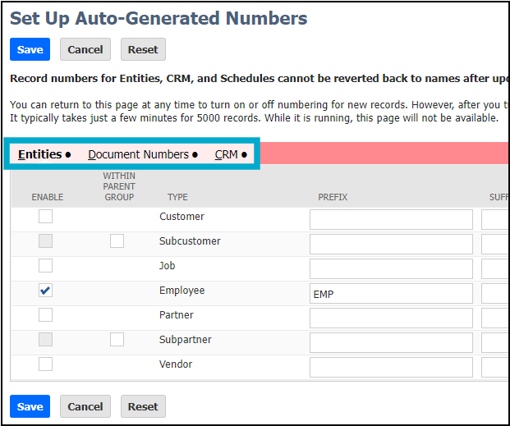510x426 pixels.
Task: Click the bottom Cancel button
Action: 85,406
